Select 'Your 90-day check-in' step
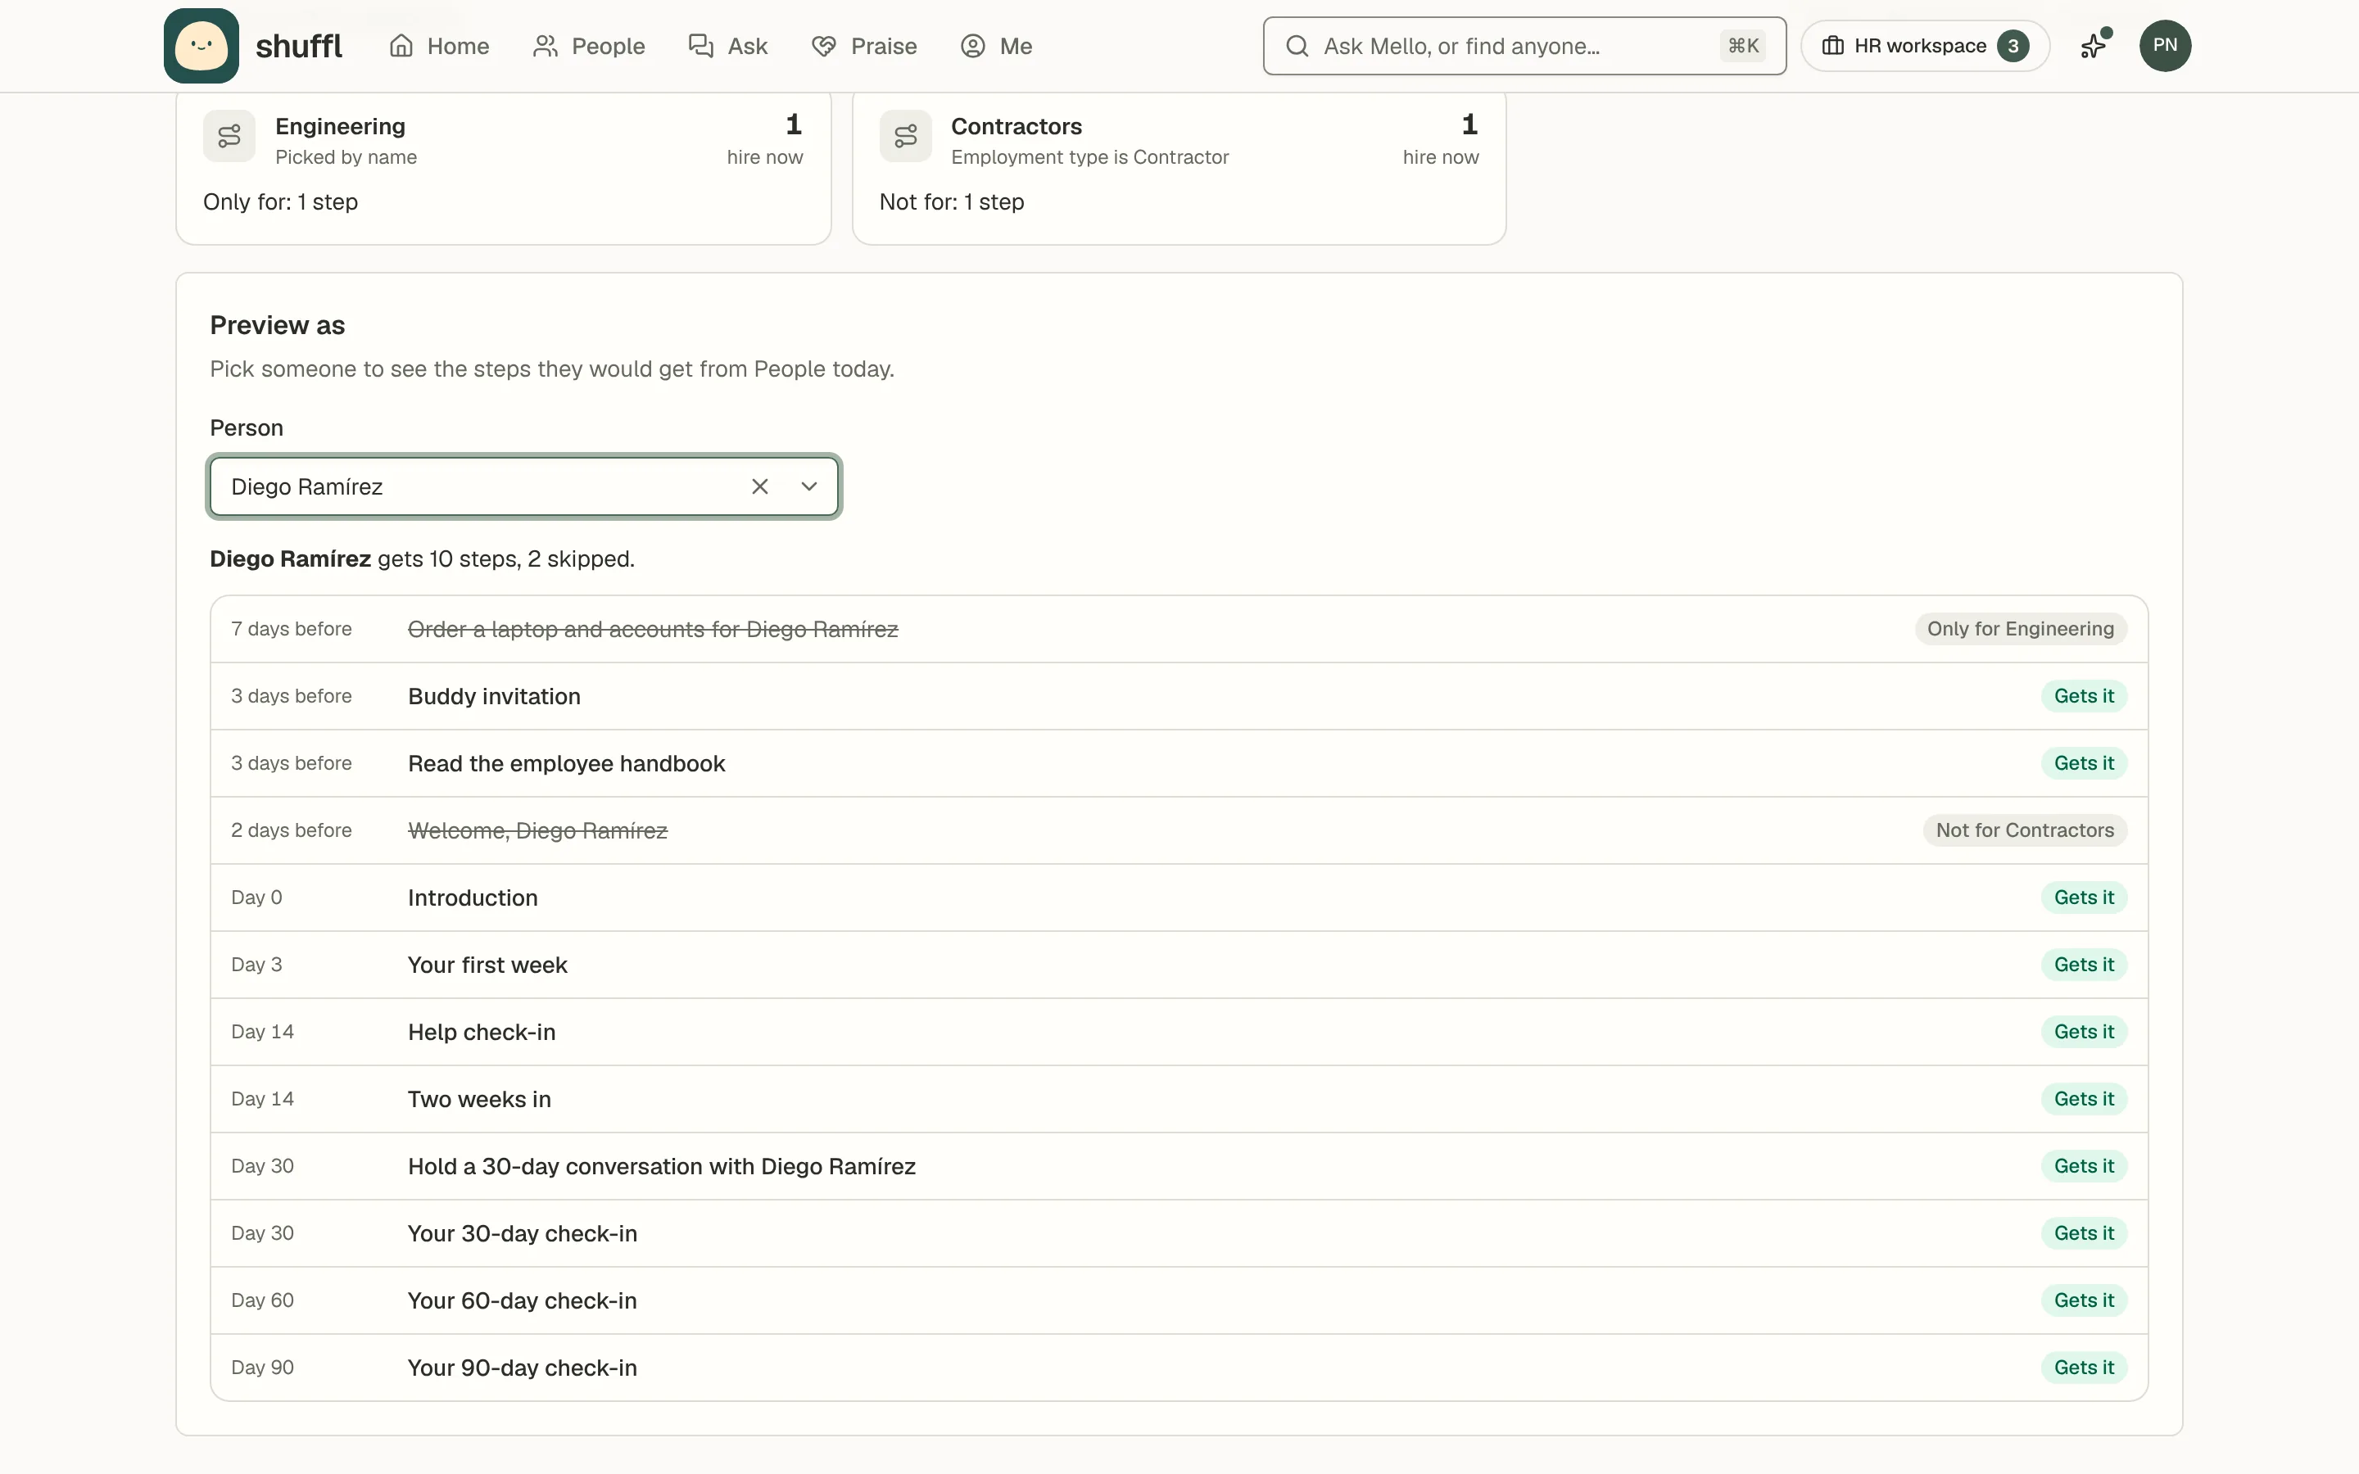Screen dimensions: 2359x1474 click(1179, 1368)
